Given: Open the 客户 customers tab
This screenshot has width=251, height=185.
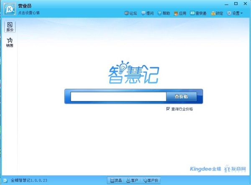Looking at the screenshot, I should pyautogui.click(x=132, y=180).
